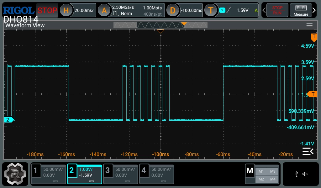Viewport: 321px width, 188px height.
Task: Tap the 1.00Mpts memory depth value
Action: [152, 8]
